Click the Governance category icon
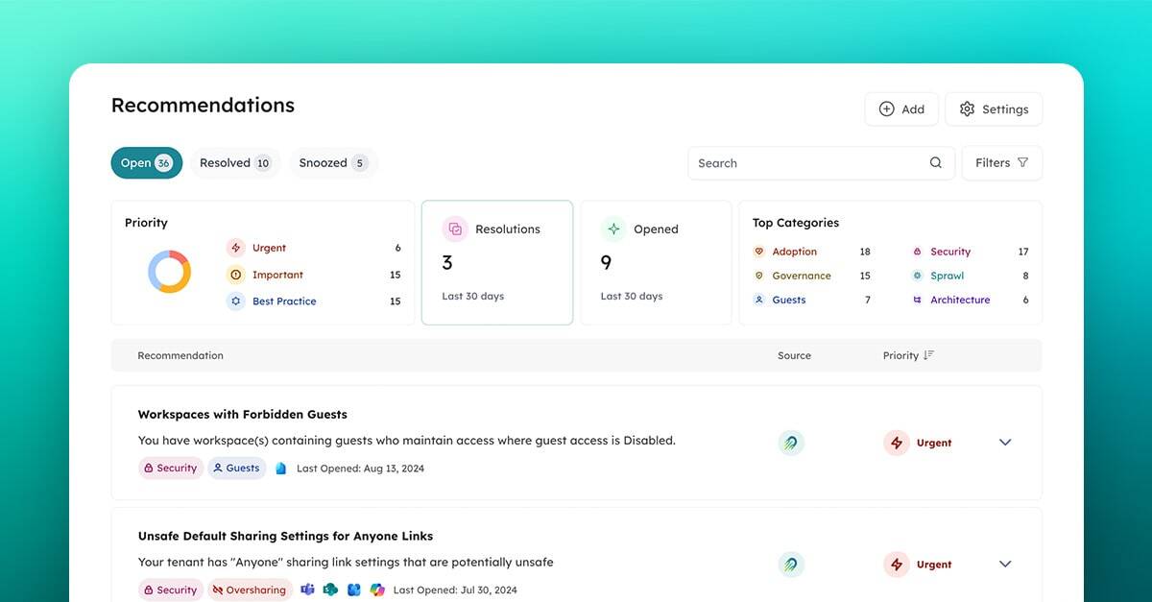The image size is (1152, 602). click(759, 276)
